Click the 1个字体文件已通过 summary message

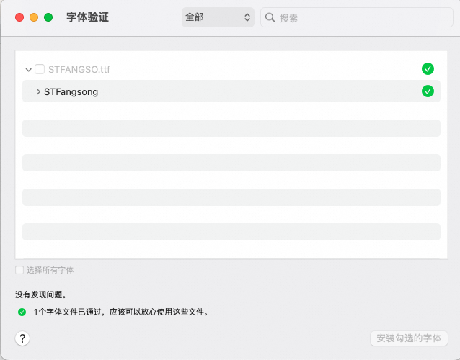pyautogui.click(x=121, y=312)
